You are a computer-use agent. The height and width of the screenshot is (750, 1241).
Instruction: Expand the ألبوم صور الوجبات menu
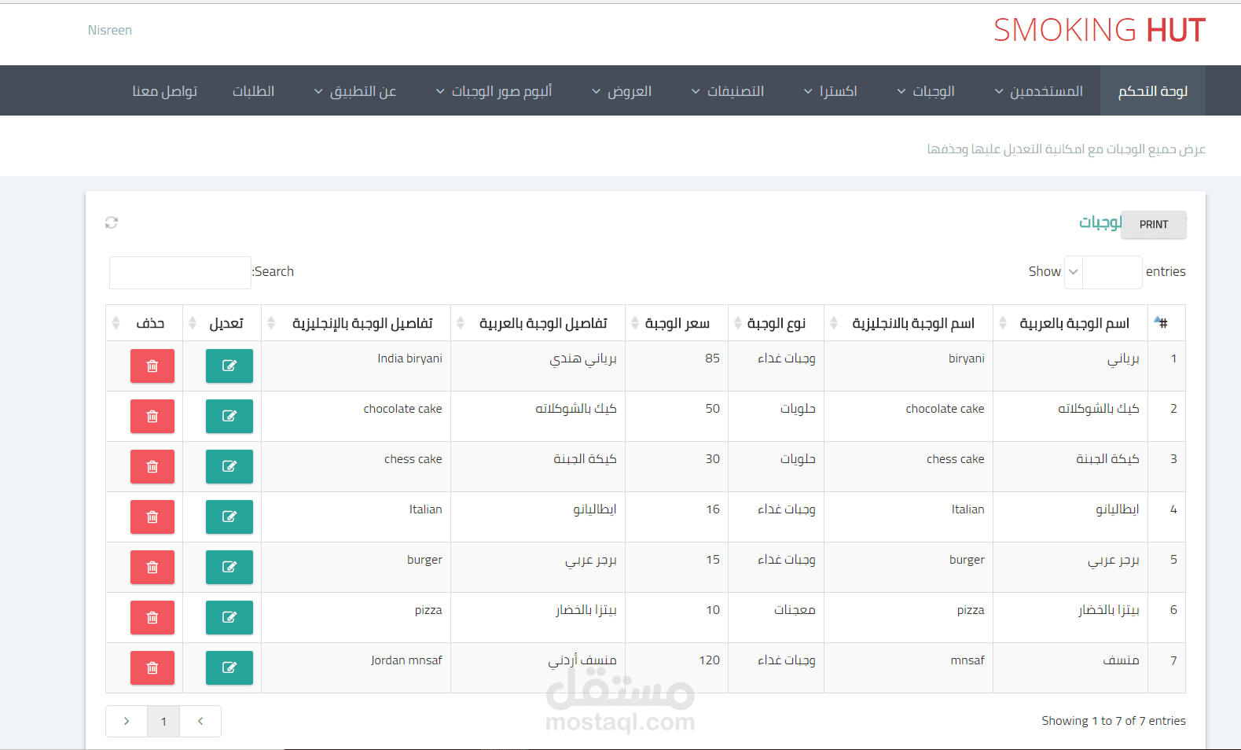(x=494, y=91)
